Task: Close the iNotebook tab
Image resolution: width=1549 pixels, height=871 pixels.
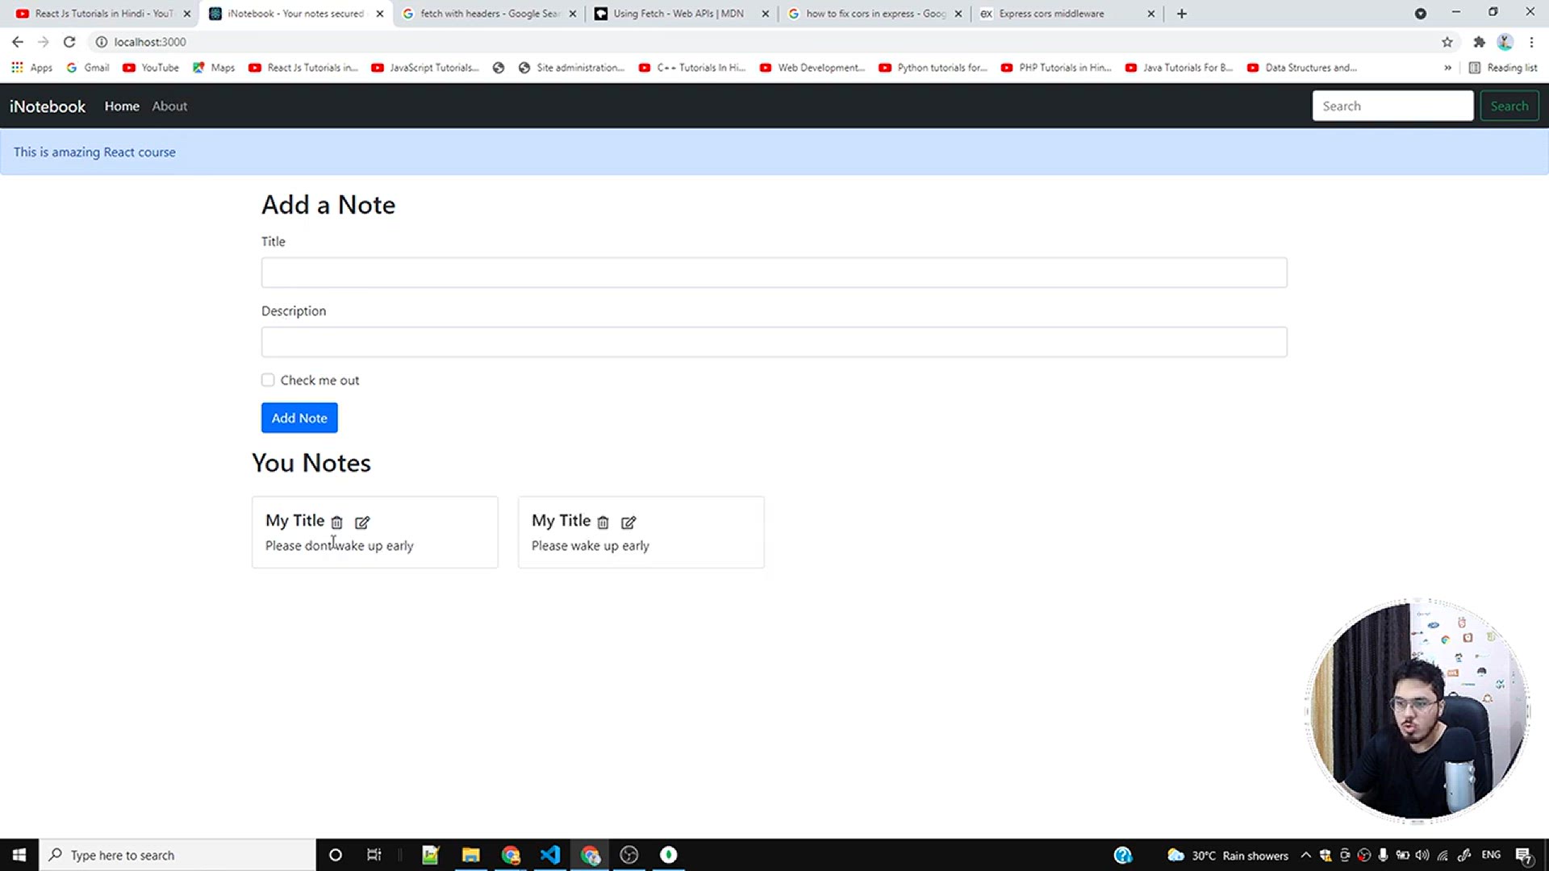Action: (380, 14)
